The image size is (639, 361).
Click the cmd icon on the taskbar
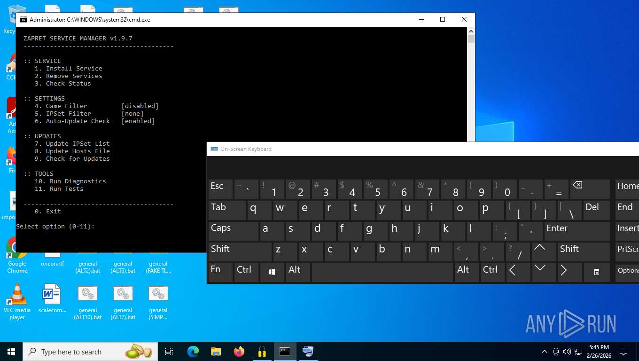[x=285, y=352]
